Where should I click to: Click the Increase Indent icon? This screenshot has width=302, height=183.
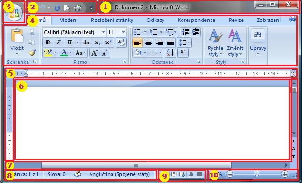click(x=196, y=32)
